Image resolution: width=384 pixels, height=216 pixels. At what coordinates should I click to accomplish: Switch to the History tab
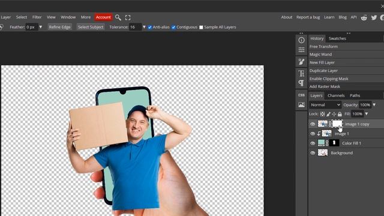pos(317,38)
